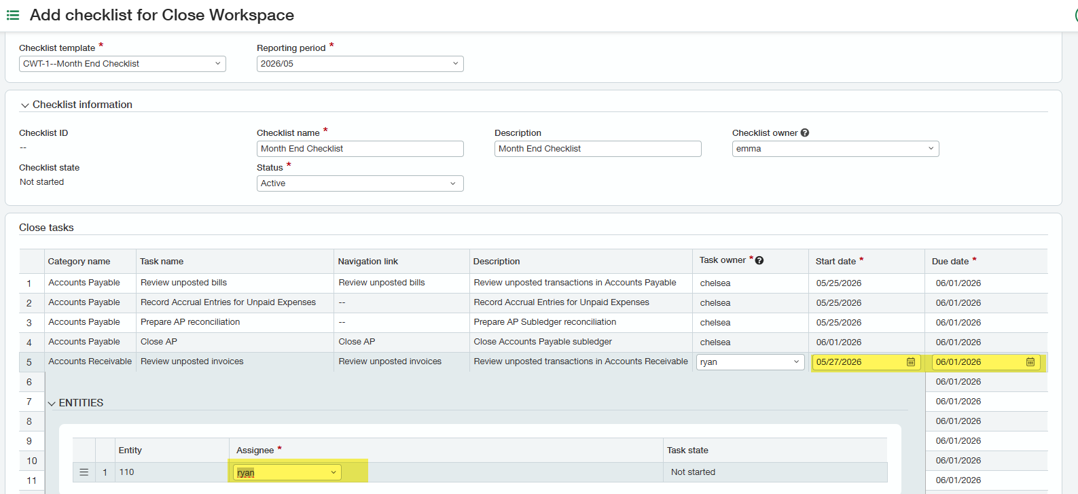Select row number 3 in Close tasks
Screen dimensions: 1078x494
tap(29, 323)
